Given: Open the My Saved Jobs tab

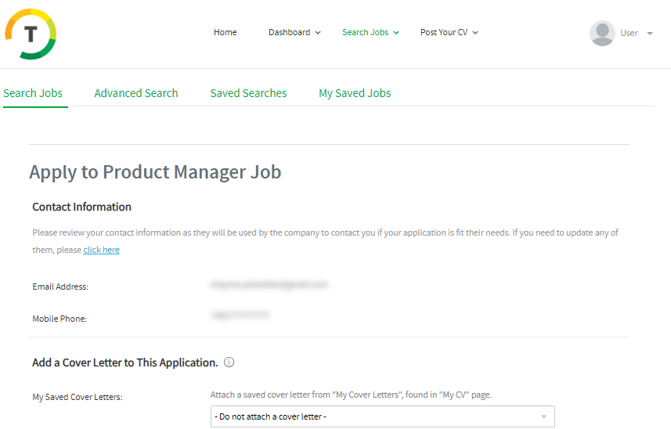Looking at the screenshot, I should point(355,93).
